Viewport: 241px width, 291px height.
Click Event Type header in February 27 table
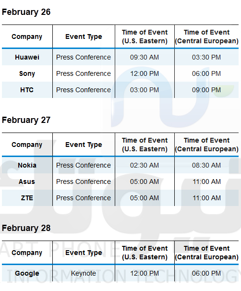click(84, 145)
